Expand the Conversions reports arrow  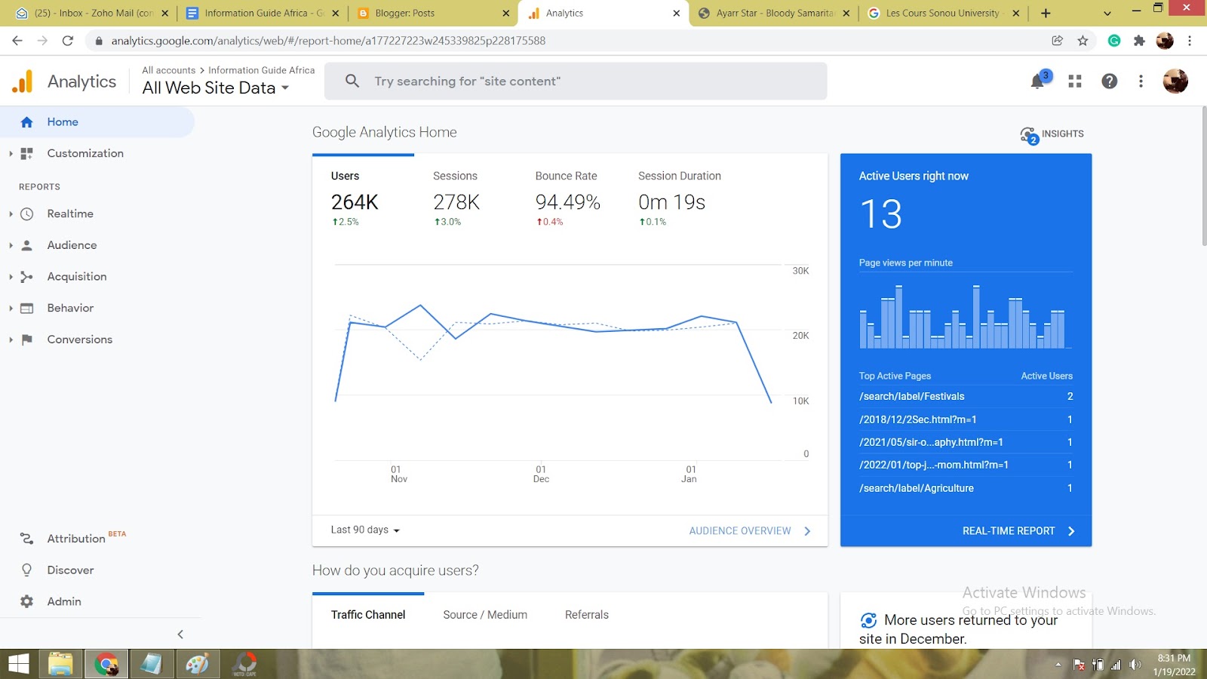[11, 339]
